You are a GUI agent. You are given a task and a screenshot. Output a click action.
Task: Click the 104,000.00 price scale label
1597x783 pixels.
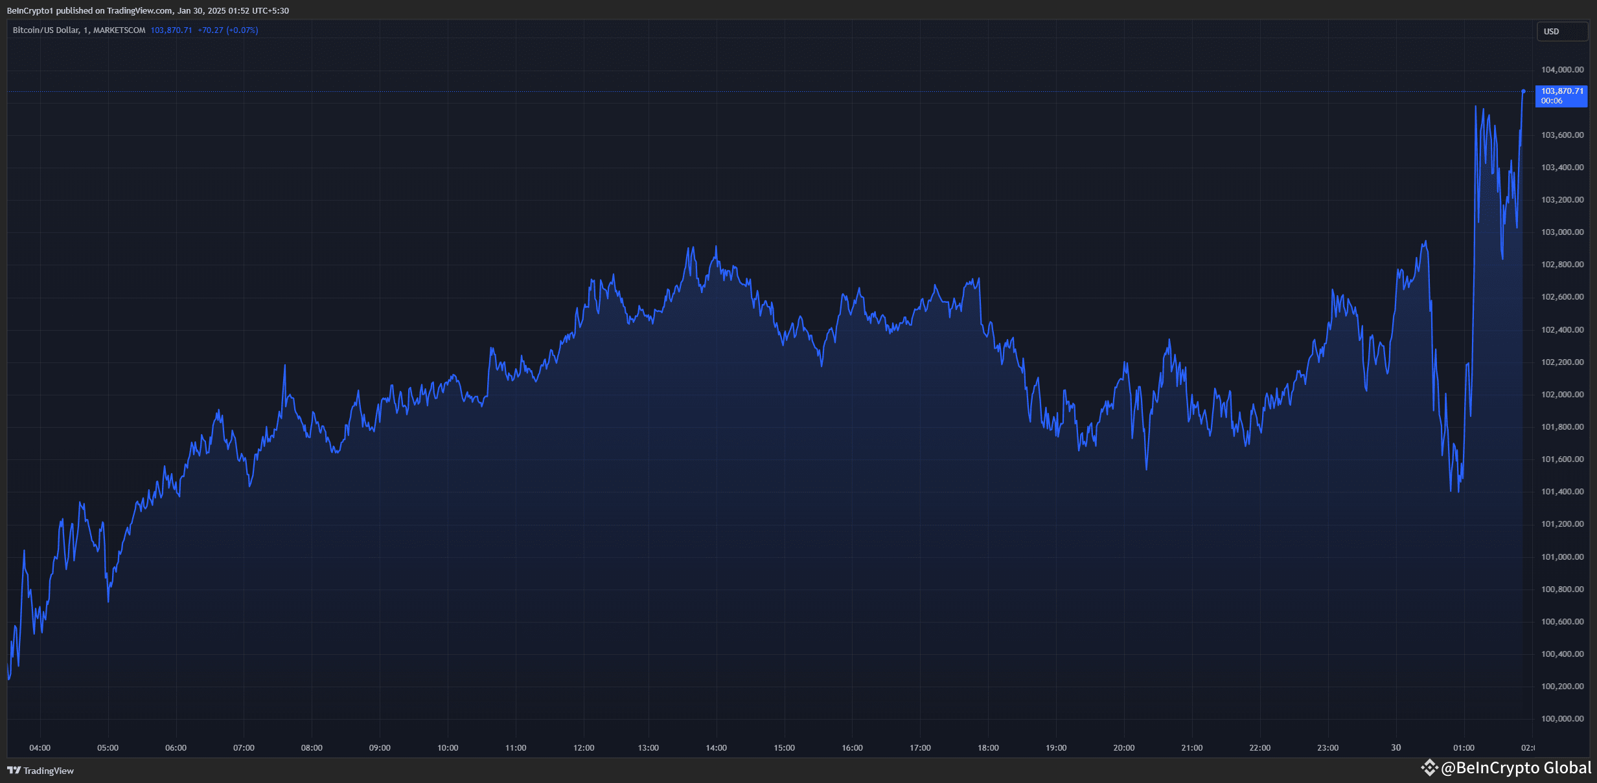[1562, 70]
